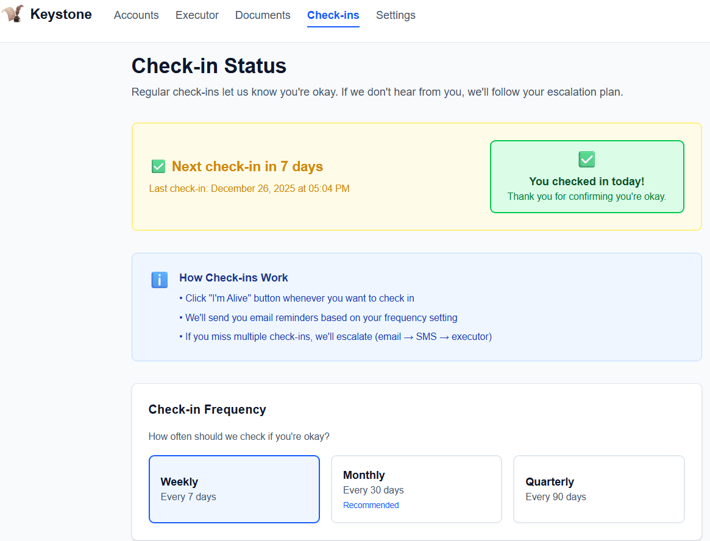Click the active Check-ins tab
Screen dimensions: 710x541
(x=333, y=15)
